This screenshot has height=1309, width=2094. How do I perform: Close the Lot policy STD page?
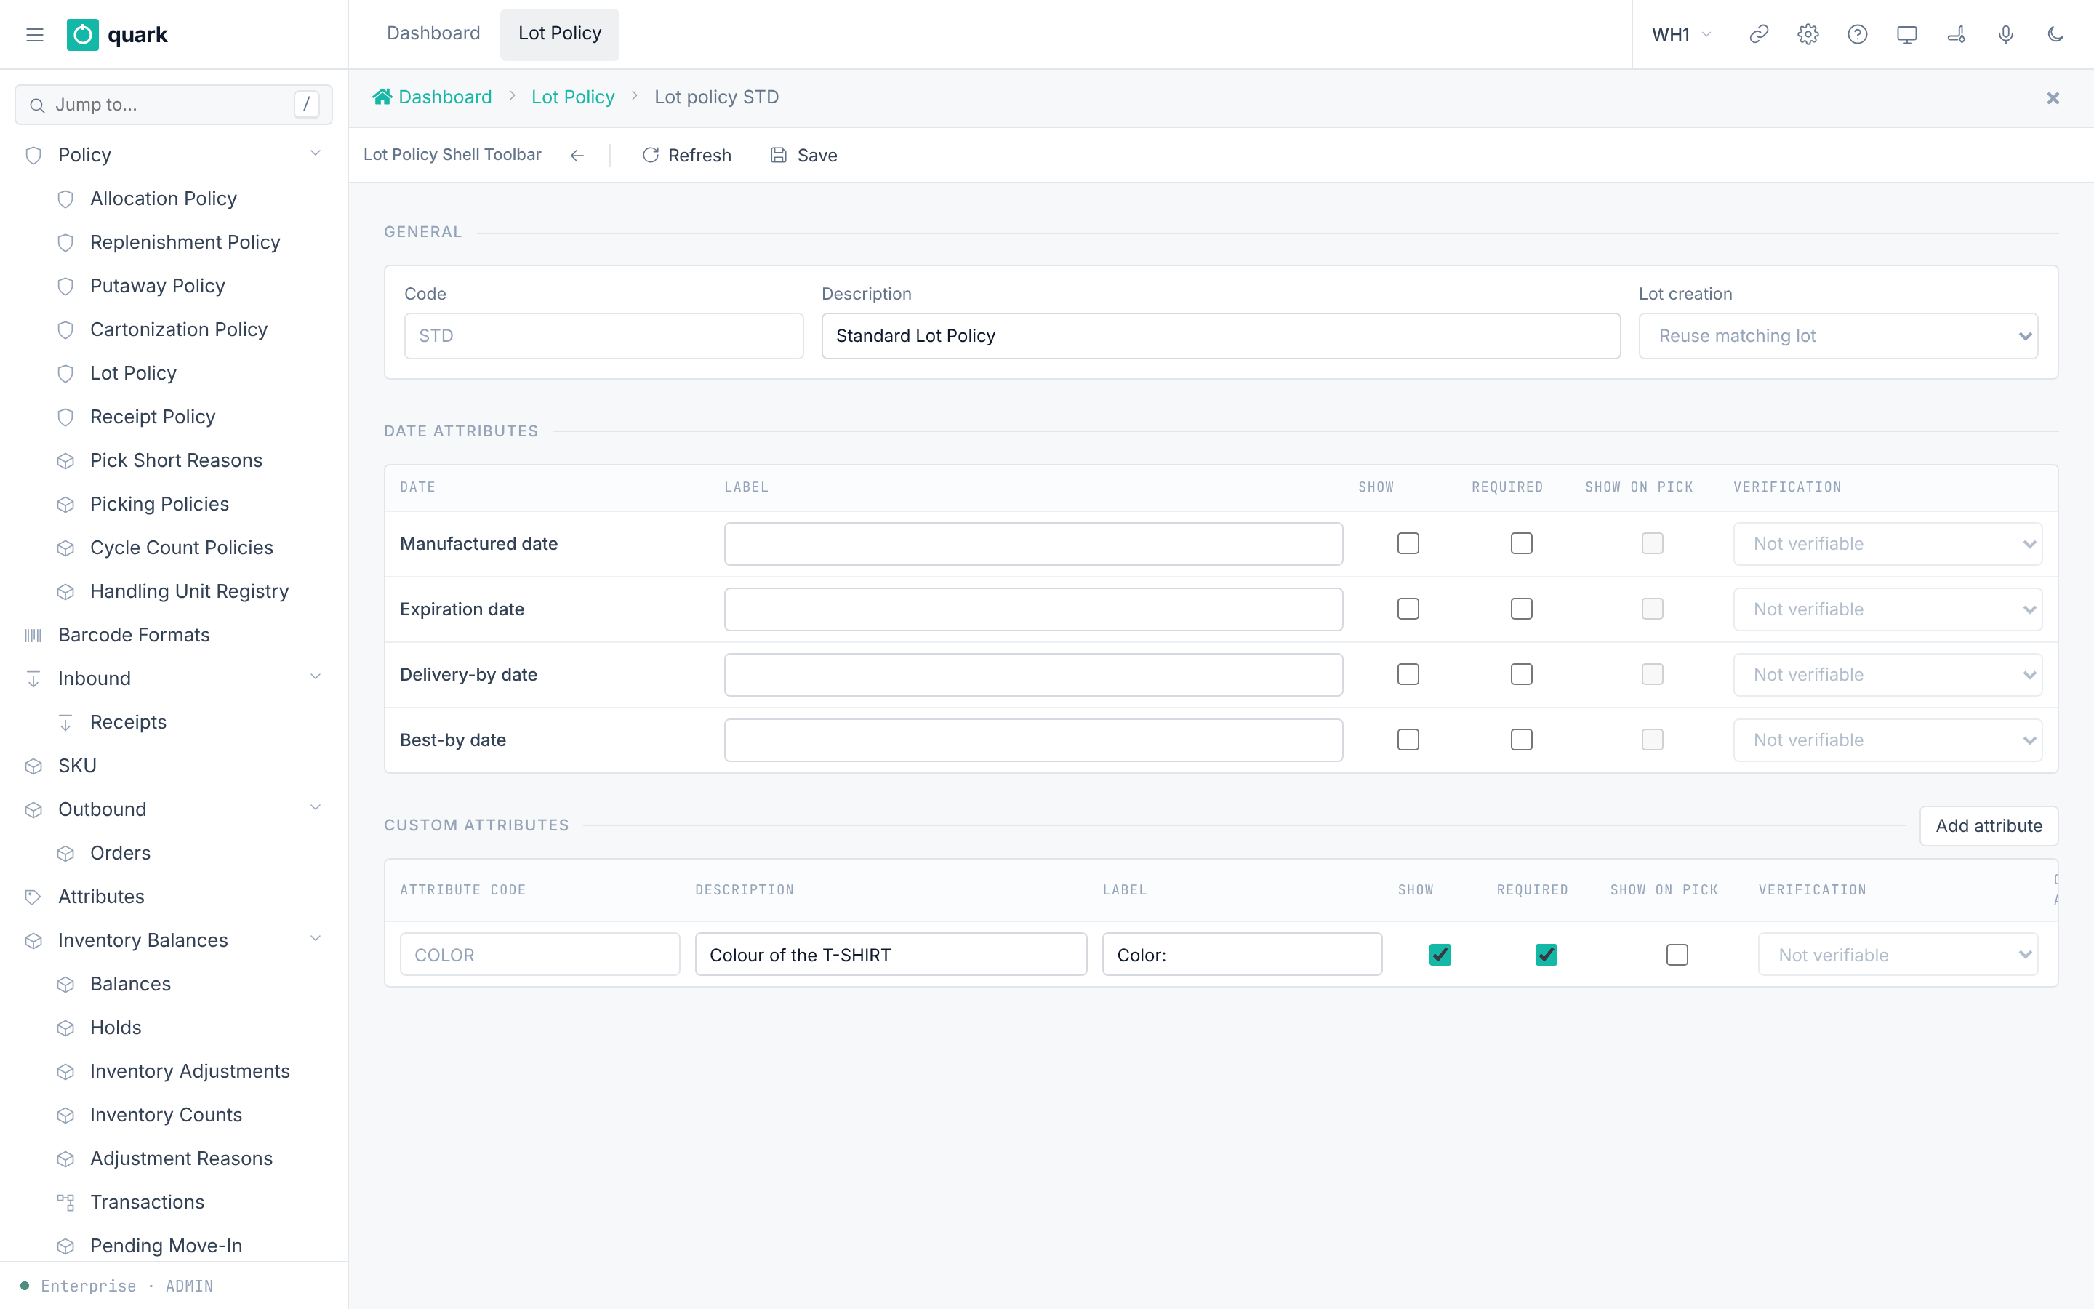pos(2053,98)
